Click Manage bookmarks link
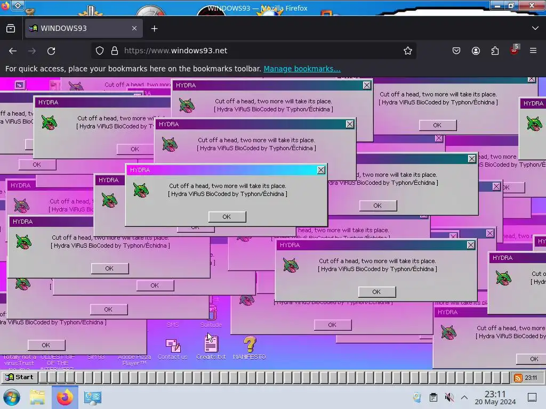 click(x=302, y=69)
